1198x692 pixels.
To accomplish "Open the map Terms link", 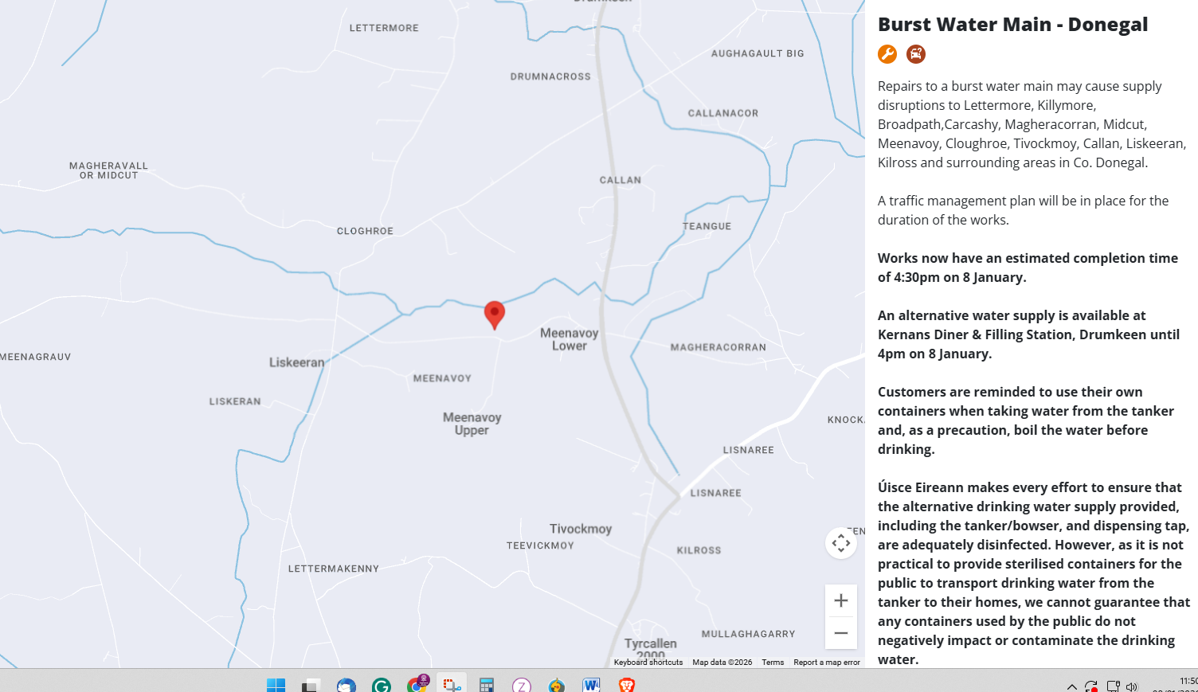I will coord(772,663).
